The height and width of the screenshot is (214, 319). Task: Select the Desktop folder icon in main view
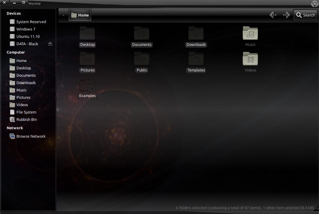click(x=87, y=33)
